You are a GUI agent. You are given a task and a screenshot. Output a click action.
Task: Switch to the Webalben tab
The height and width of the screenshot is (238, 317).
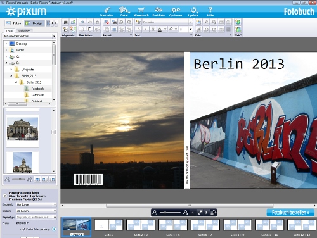click(24, 31)
